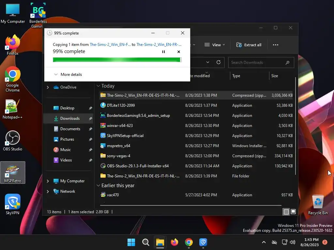Expand My Computer tree node
Viewport: 334px width, 250px height.
point(48,181)
